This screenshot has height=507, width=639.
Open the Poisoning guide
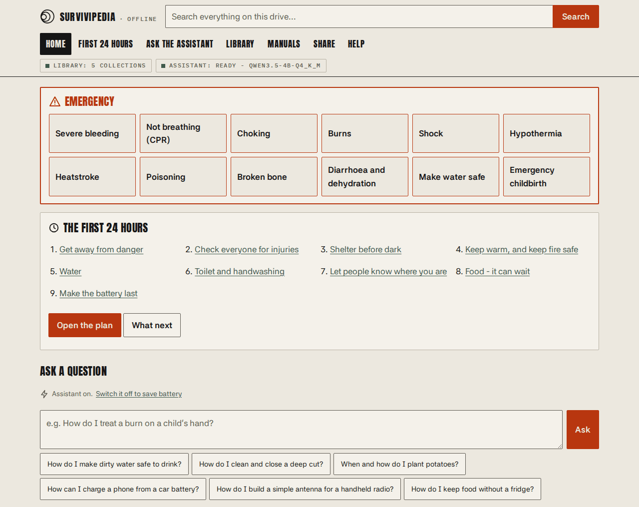(183, 177)
